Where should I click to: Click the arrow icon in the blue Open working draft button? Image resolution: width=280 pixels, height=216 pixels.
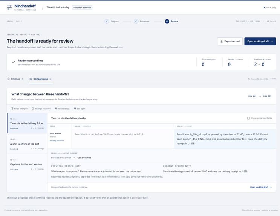click(x=272, y=41)
